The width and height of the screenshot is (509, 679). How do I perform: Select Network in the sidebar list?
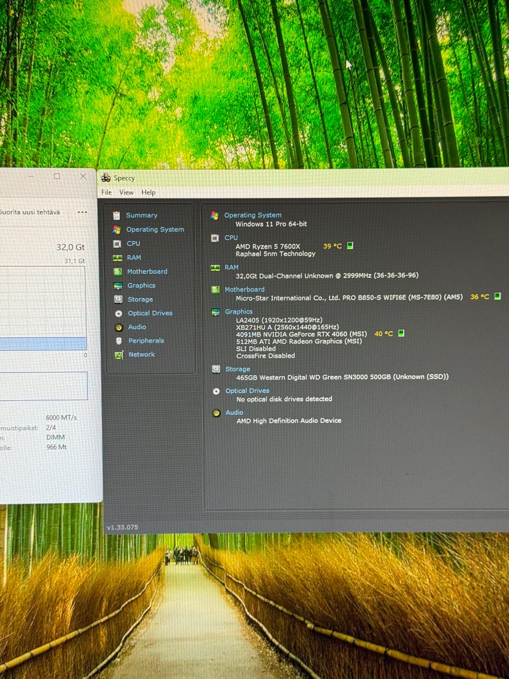(x=142, y=354)
